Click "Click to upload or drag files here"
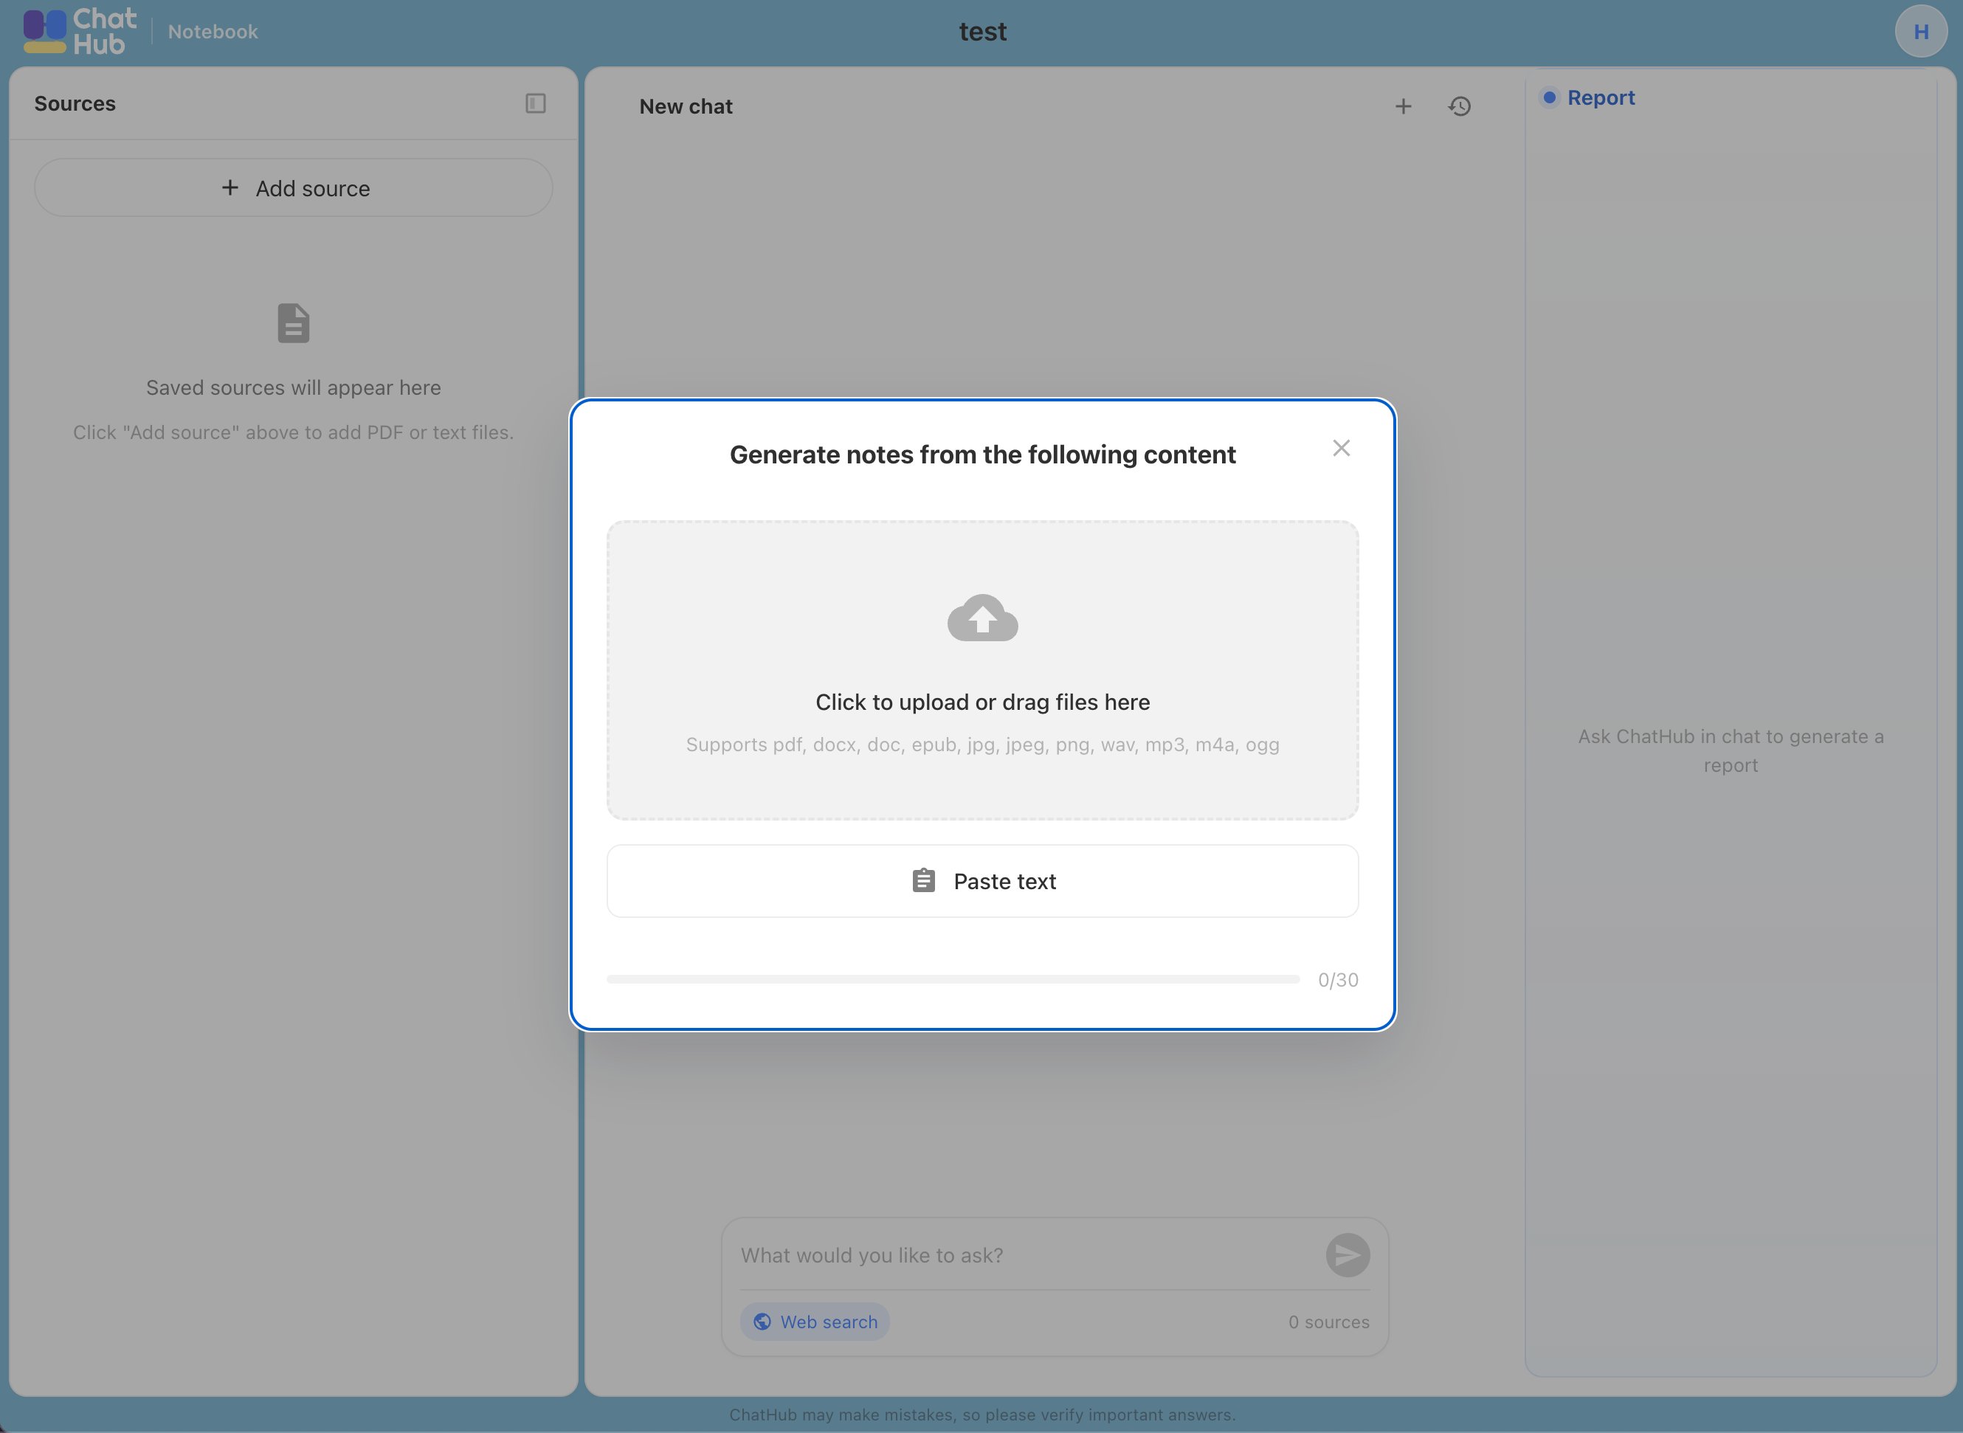1963x1433 pixels. pos(983,702)
